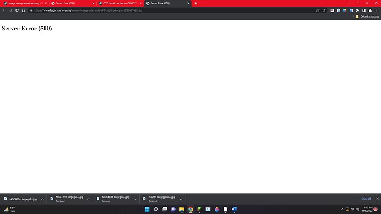This screenshot has width=381, height=214.
Task: Open the browser home page
Action: (23, 10)
